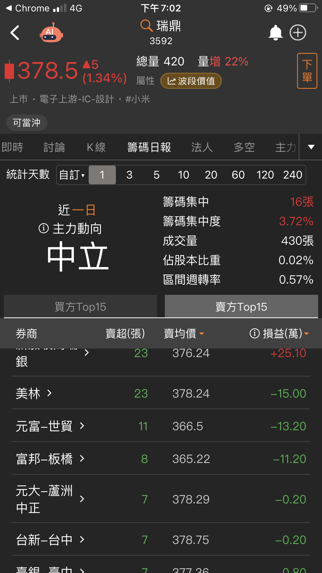Screen dimensions: 322x573
Task: Open the price alert bell icon
Action: pos(275,33)
